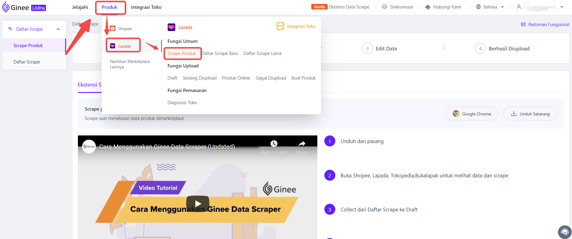Choose Shopee in the marketplace list
The image size is (572, 239).
pos(125,29)
